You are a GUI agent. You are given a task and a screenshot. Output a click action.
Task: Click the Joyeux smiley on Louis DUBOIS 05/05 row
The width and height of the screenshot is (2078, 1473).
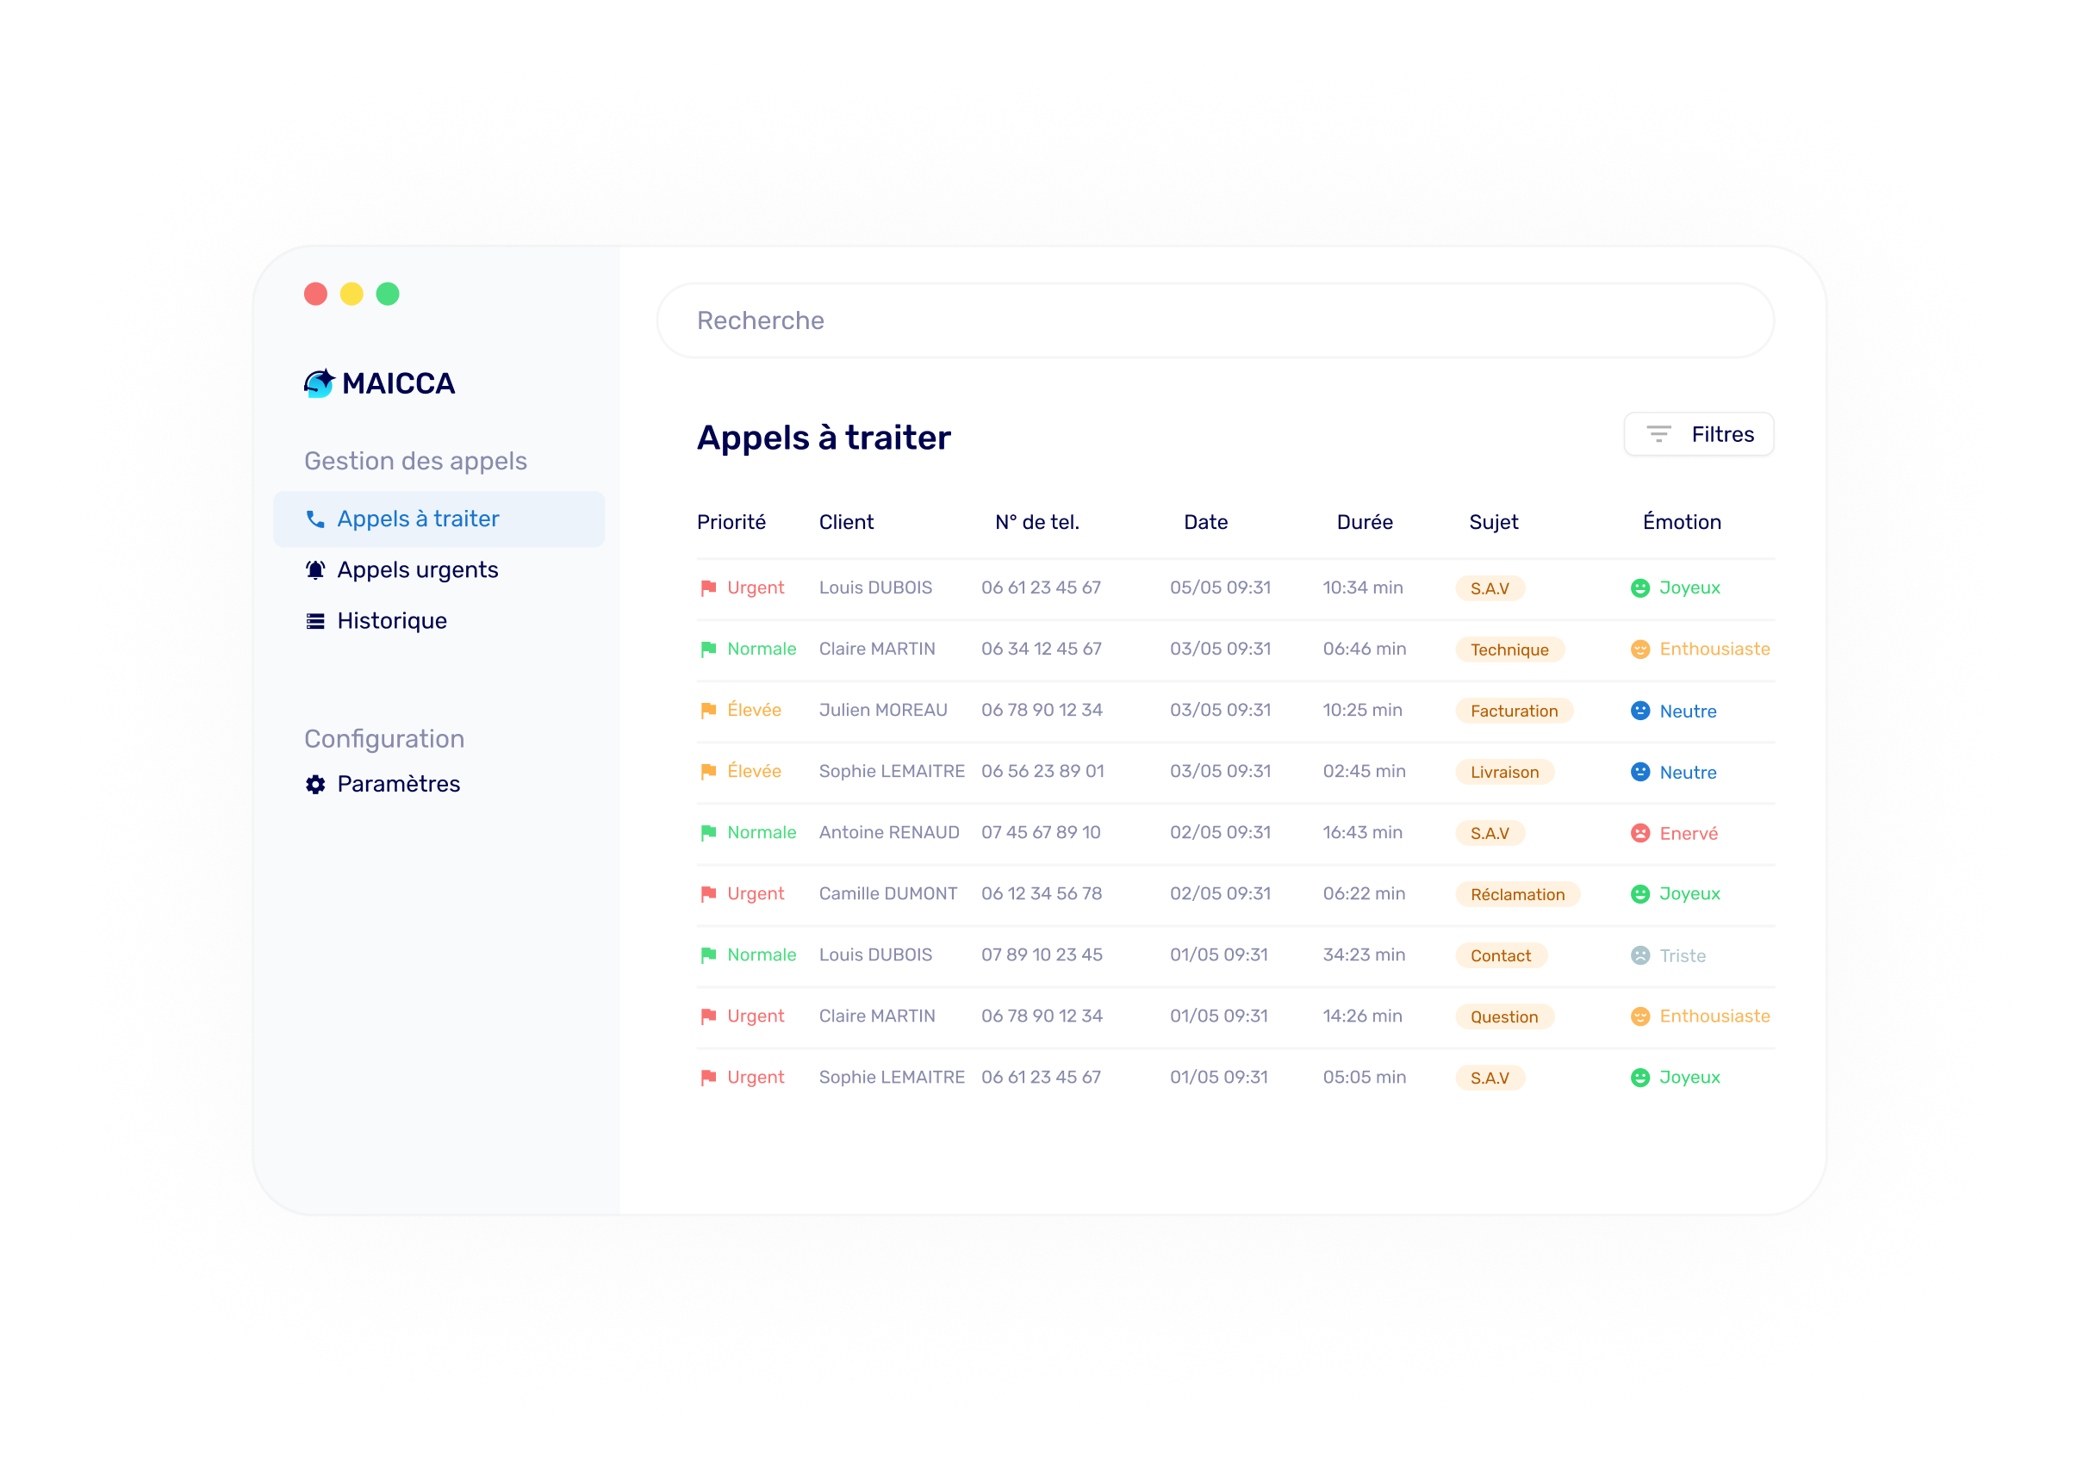pos(1639,588)
